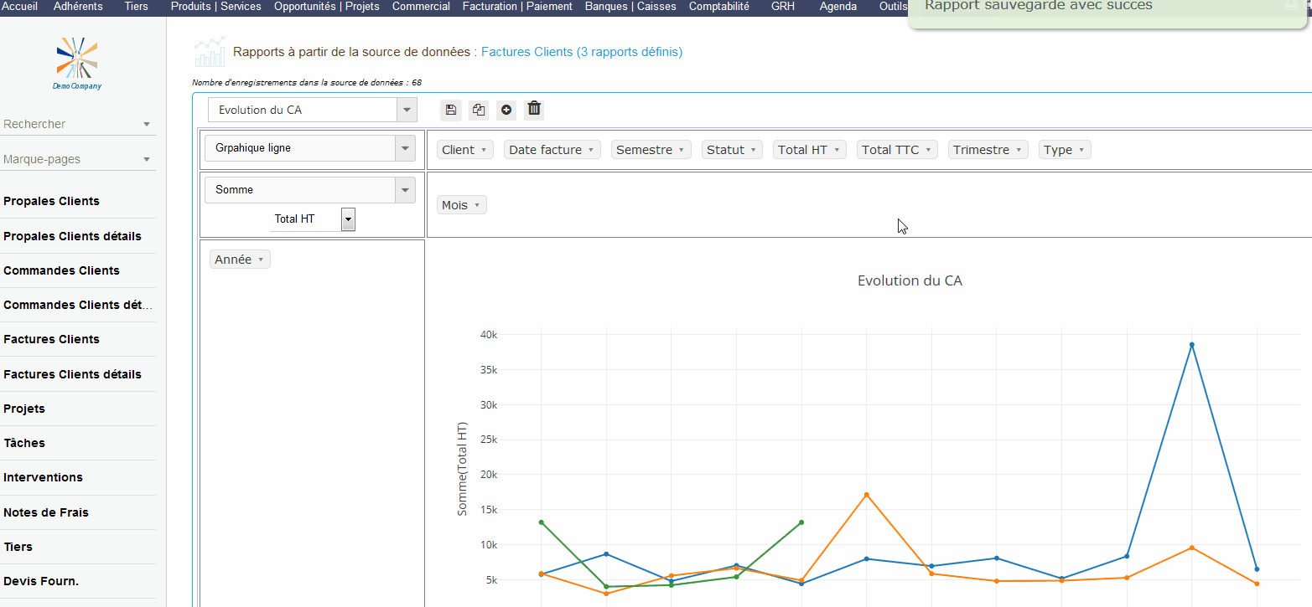Image resolution: width=1312 pixels, height=607 pixels.
Task: Click the Mois field filter chip
Action: click(x=461, y=205)
